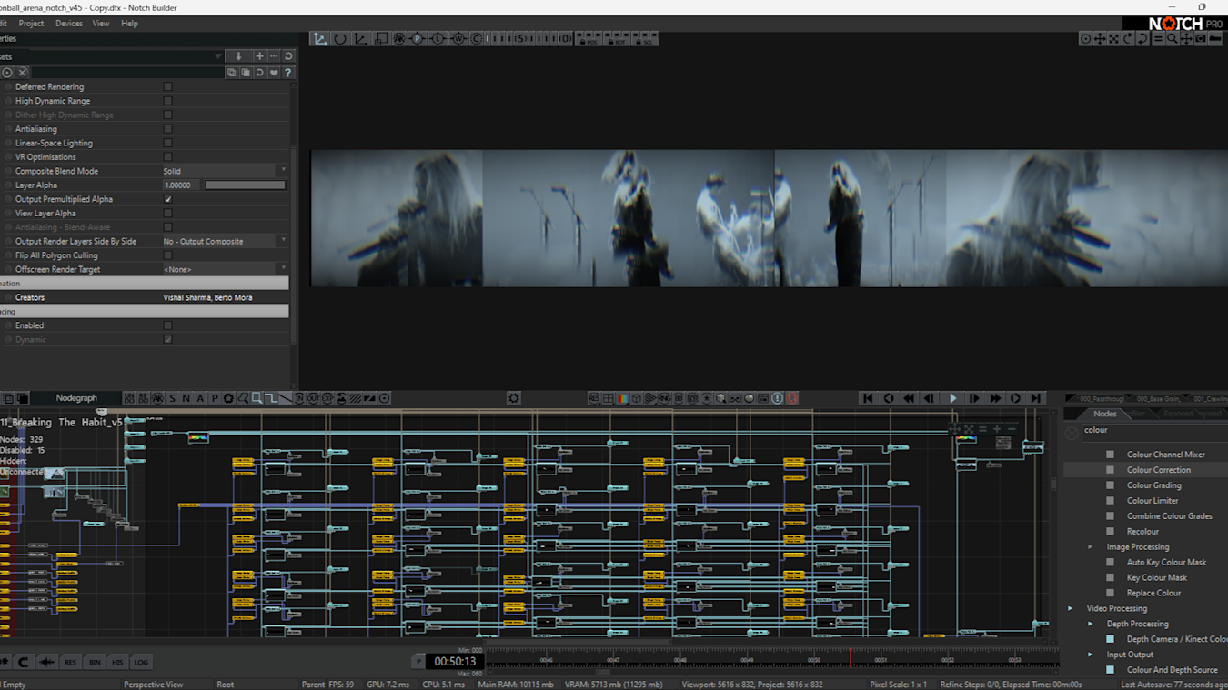1228x690 pixels.
Task: Click the colourful rainbow icon in nodegraph toolbar
Action: 622,398
